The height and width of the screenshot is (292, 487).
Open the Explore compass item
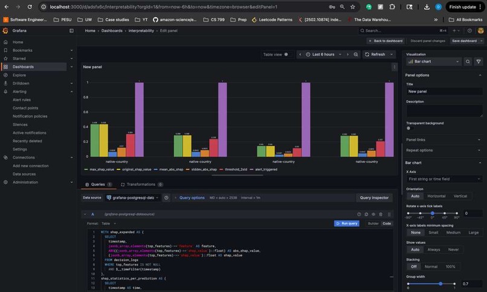[19, 75]
